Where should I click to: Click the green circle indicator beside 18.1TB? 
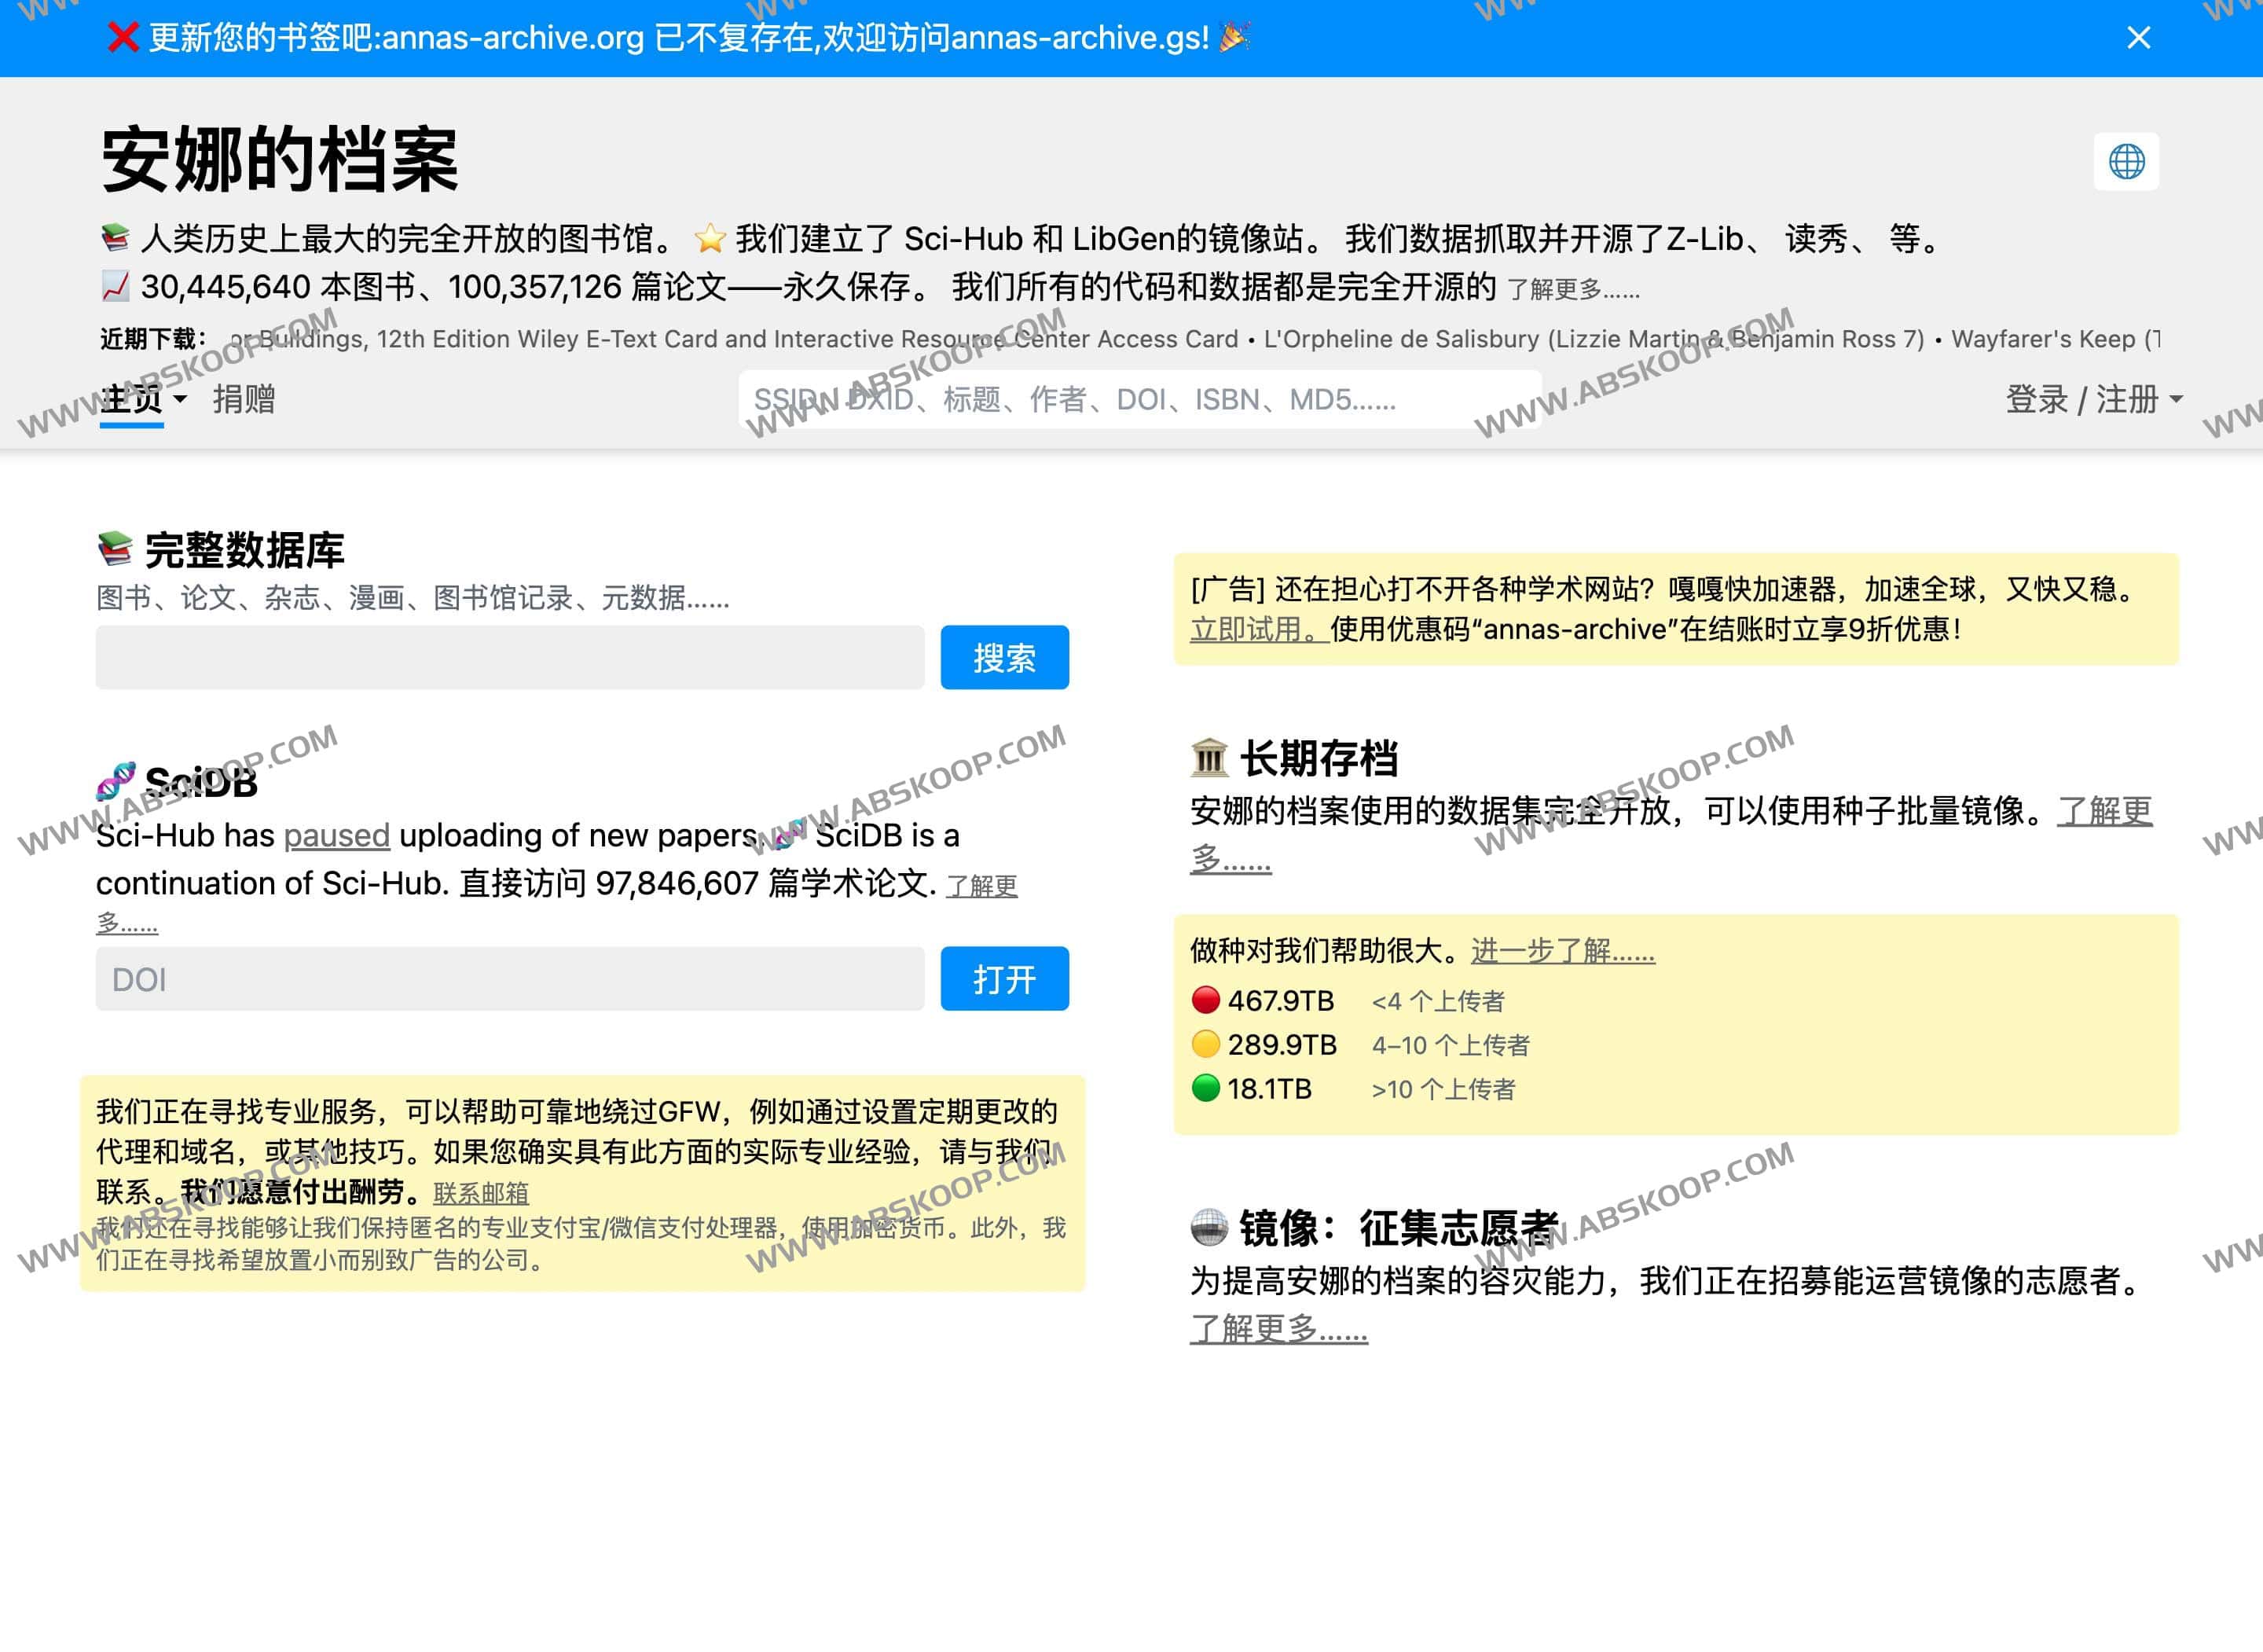[1205, 1088]
